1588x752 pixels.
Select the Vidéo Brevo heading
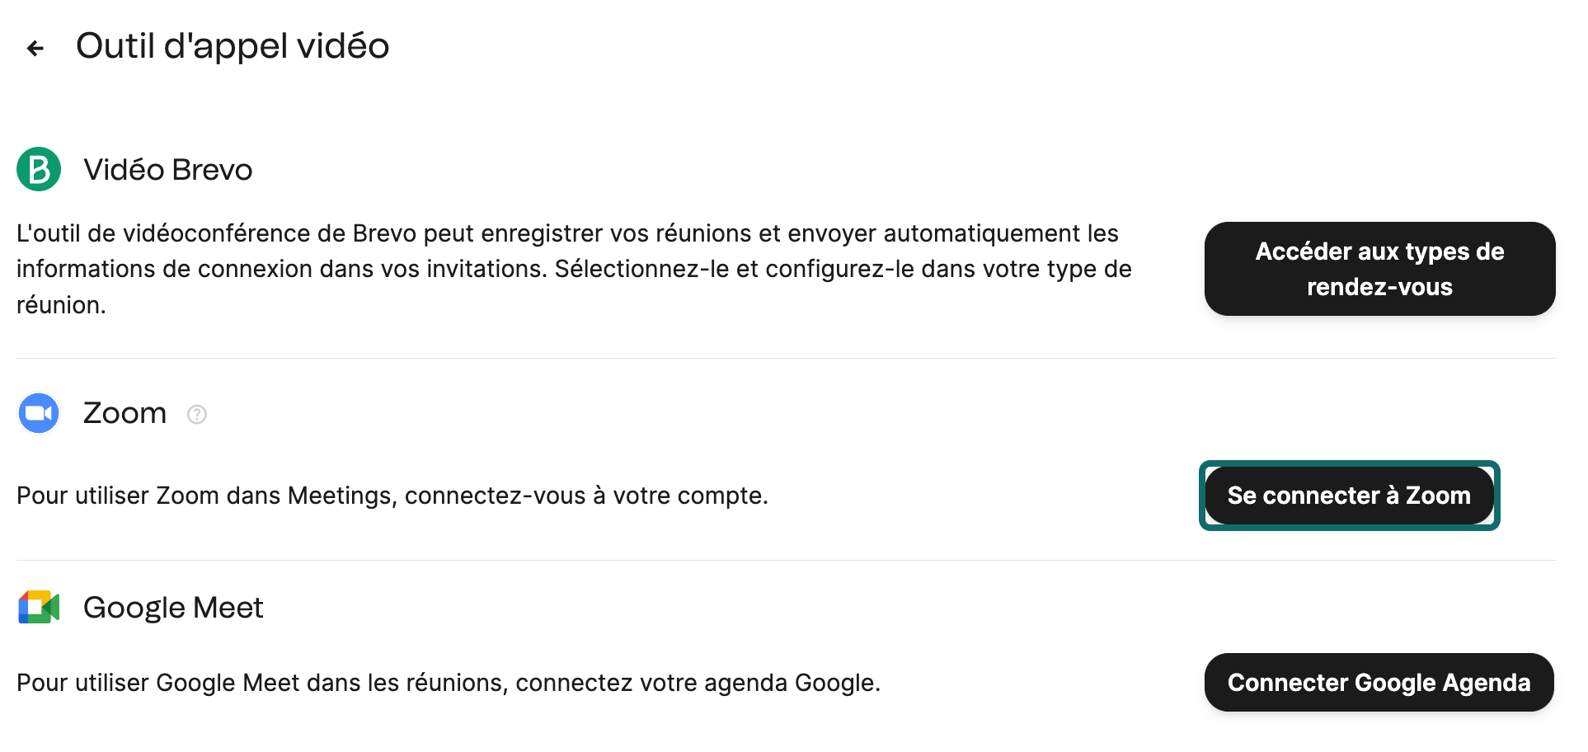pyautogui.click(x=167, y=169)
